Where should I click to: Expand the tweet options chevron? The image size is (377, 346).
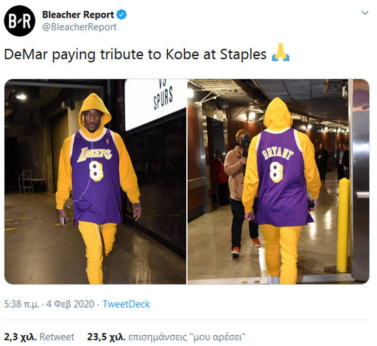[365, 13]
